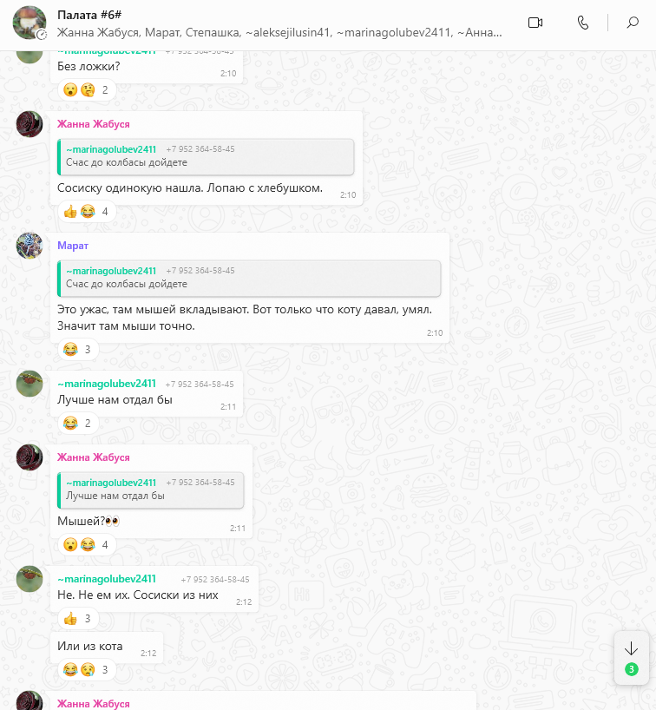The width and height of the screenshot is (656, 710).
Task: Click the group members list in header
Action: (279, 33)
